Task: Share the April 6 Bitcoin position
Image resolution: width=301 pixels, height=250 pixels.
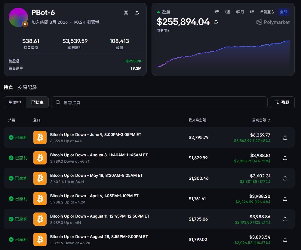Action: 285,199
